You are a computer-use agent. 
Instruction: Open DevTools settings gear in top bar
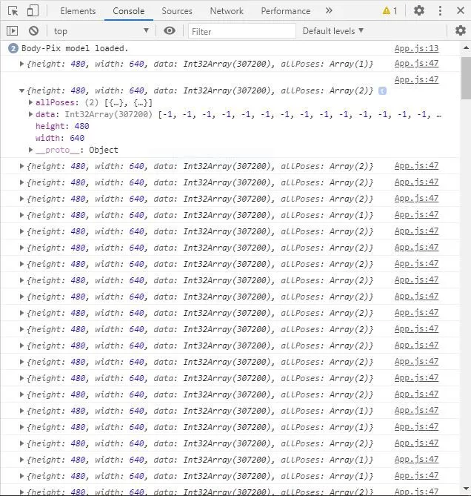coord(419,11)
